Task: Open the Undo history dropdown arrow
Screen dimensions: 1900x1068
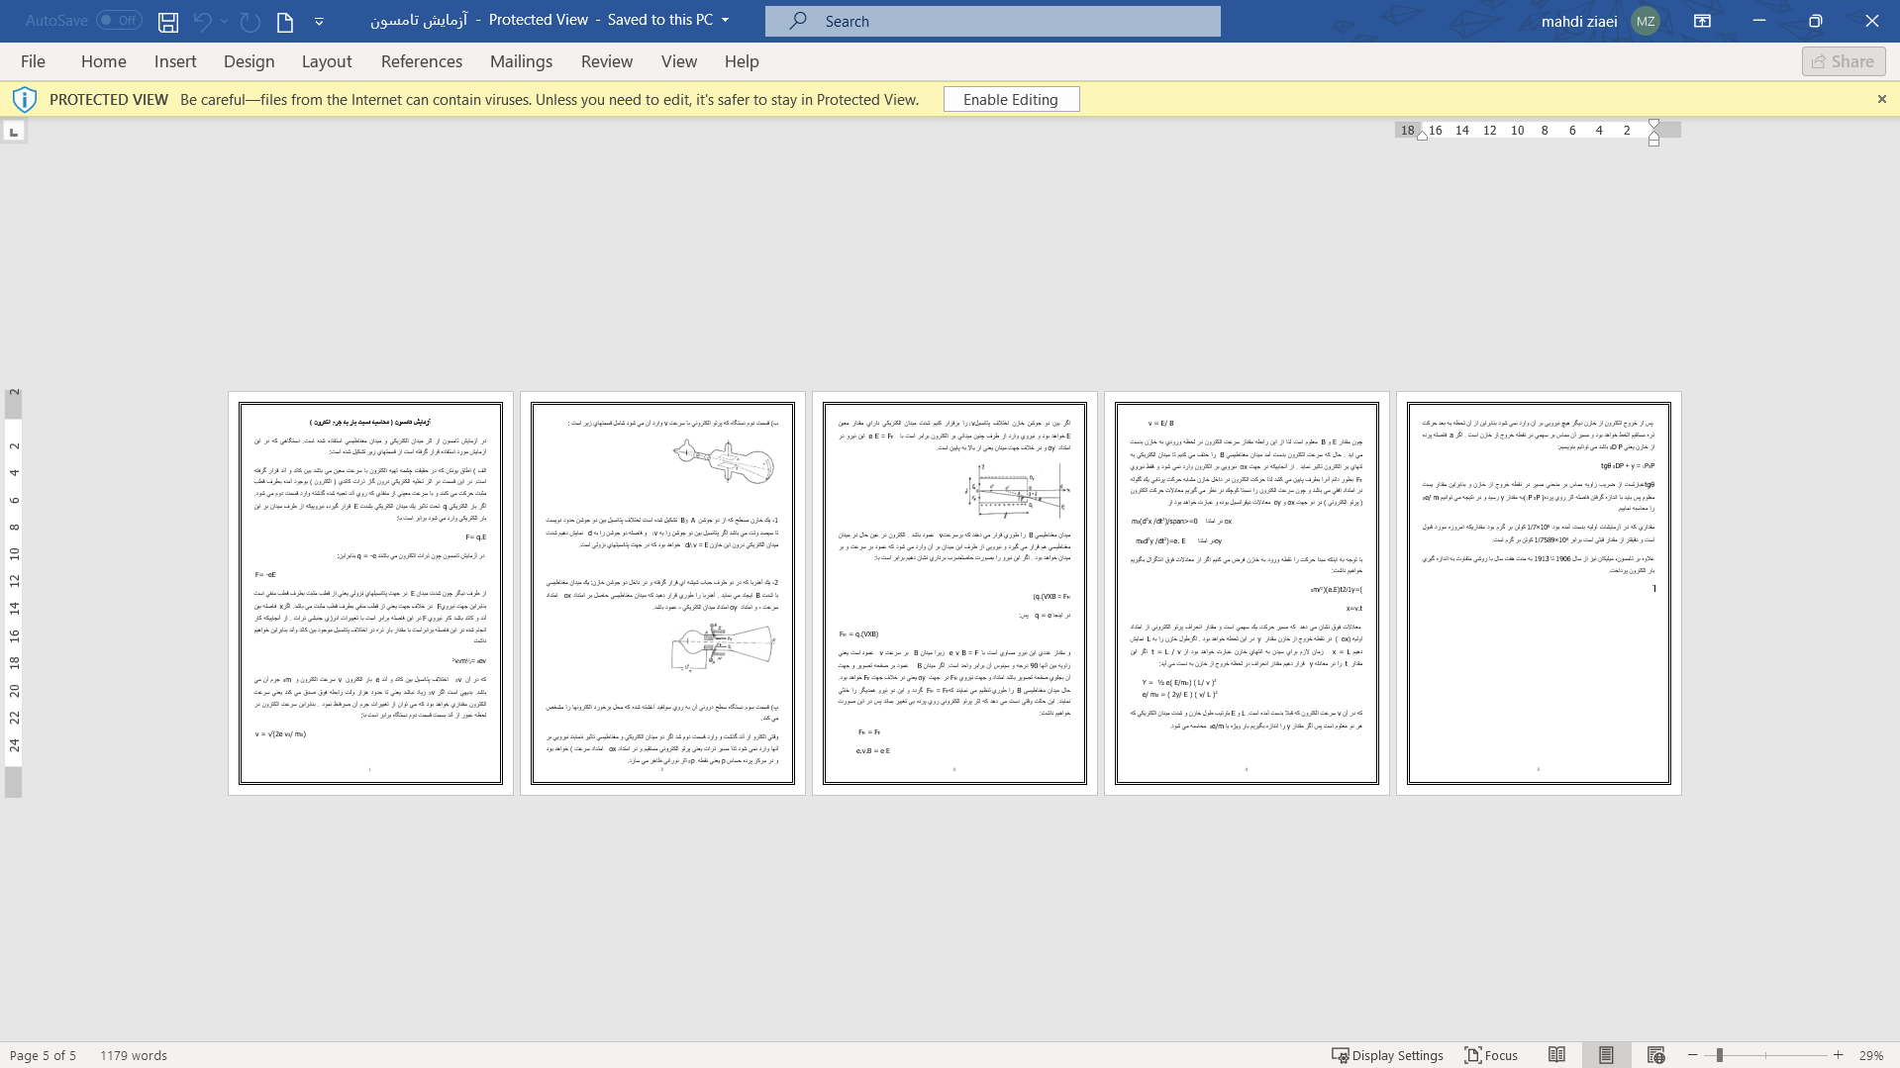Action: 225,21
